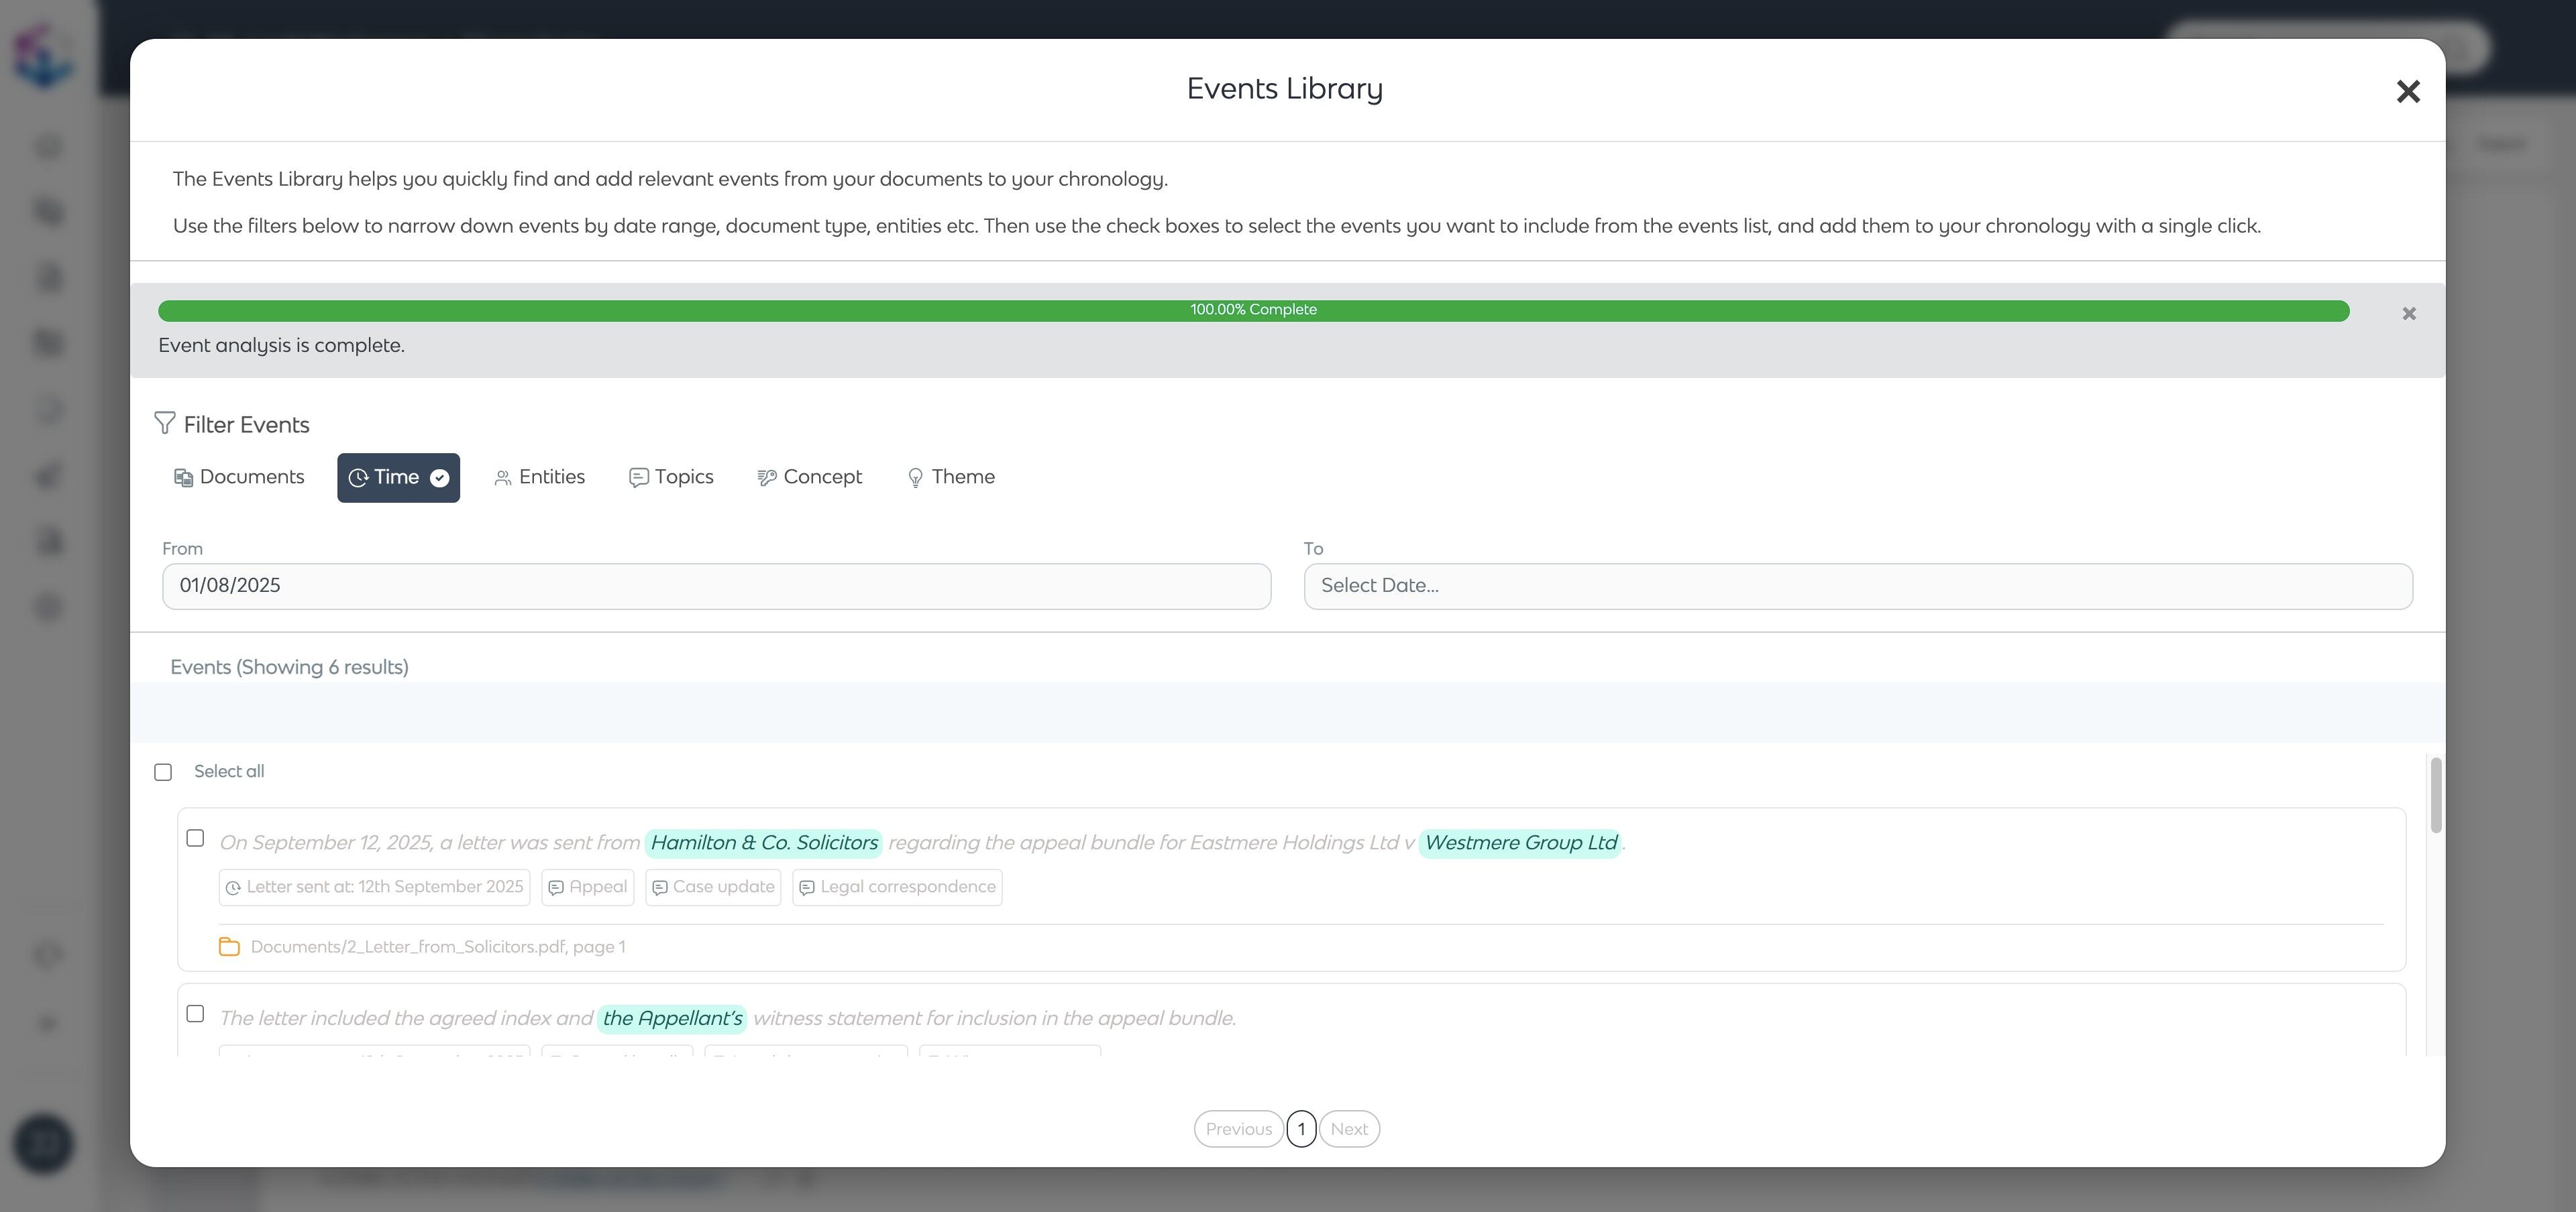Open the To date selector

pyautogui.click(x=1857, y=587)
